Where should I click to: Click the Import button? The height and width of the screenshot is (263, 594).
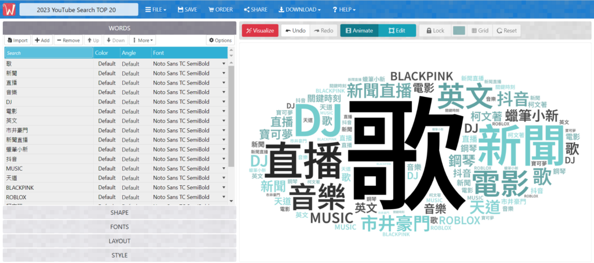[17, 41]
